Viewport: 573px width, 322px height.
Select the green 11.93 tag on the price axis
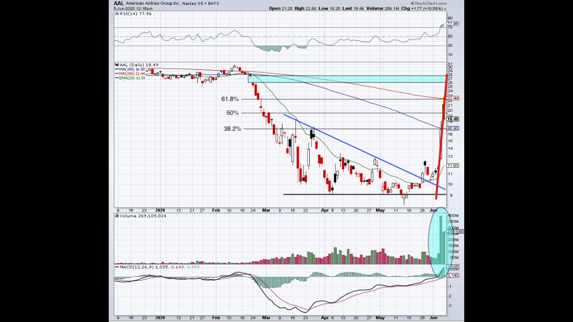(x=453, y=165)
